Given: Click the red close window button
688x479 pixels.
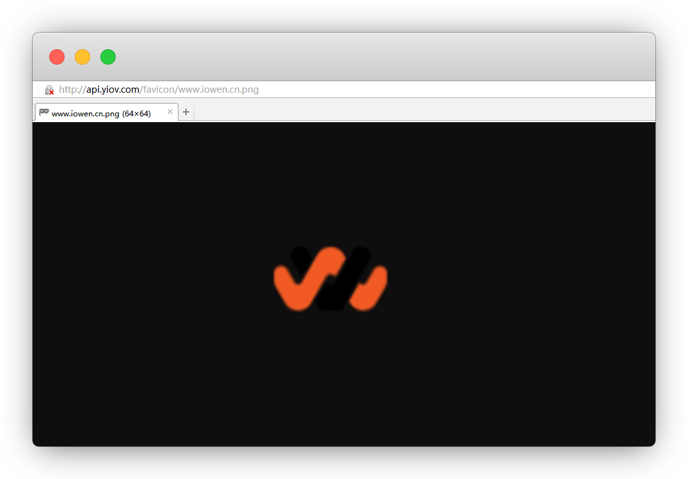Looking at the screenshot, I should tap(57, 57).
